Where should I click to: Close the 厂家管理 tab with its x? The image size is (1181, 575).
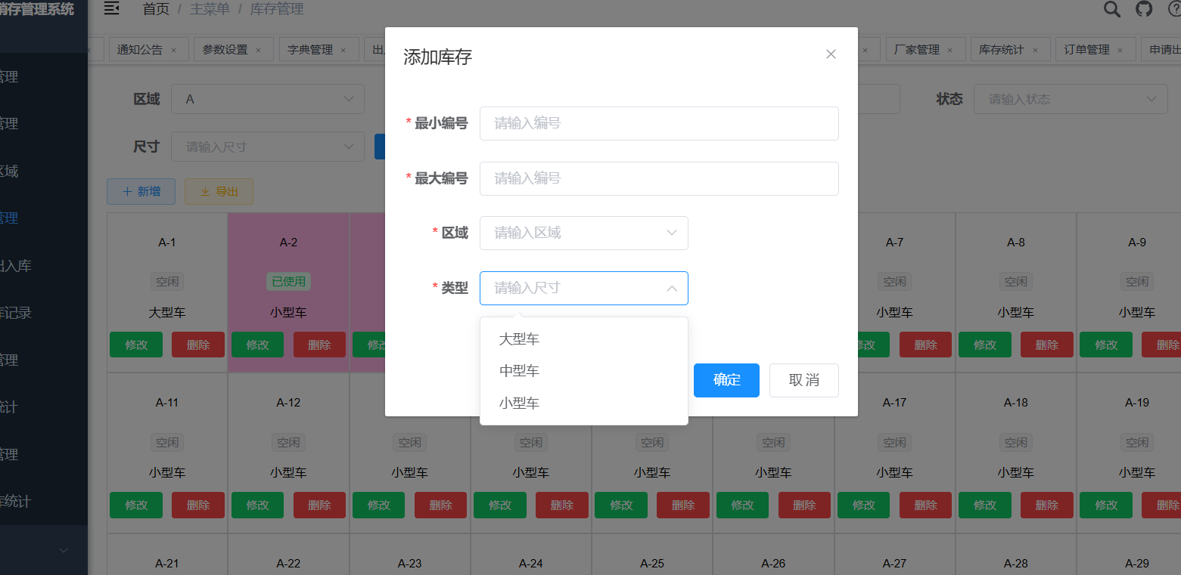point(949,50)
